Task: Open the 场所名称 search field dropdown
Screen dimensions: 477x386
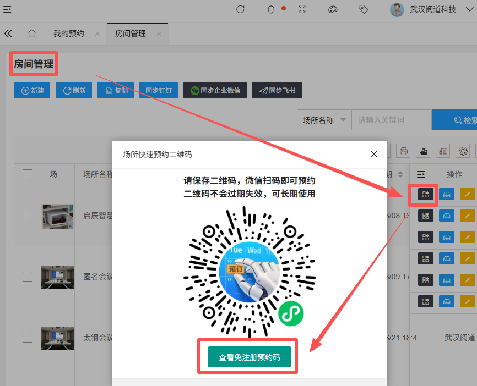Action: coord(324,120)
